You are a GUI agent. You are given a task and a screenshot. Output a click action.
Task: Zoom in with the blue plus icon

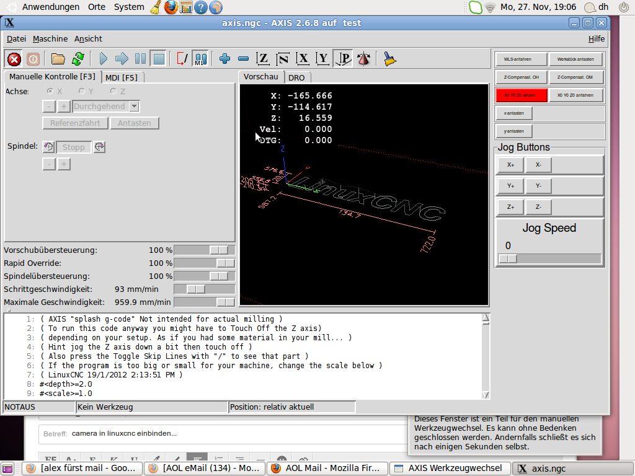(x=224, y=59)
